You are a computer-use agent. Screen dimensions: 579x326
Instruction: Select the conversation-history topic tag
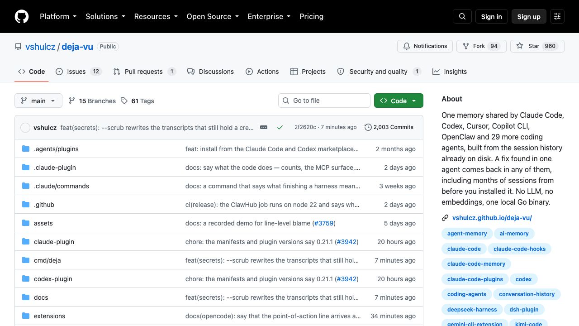click(x=527, y=294)
